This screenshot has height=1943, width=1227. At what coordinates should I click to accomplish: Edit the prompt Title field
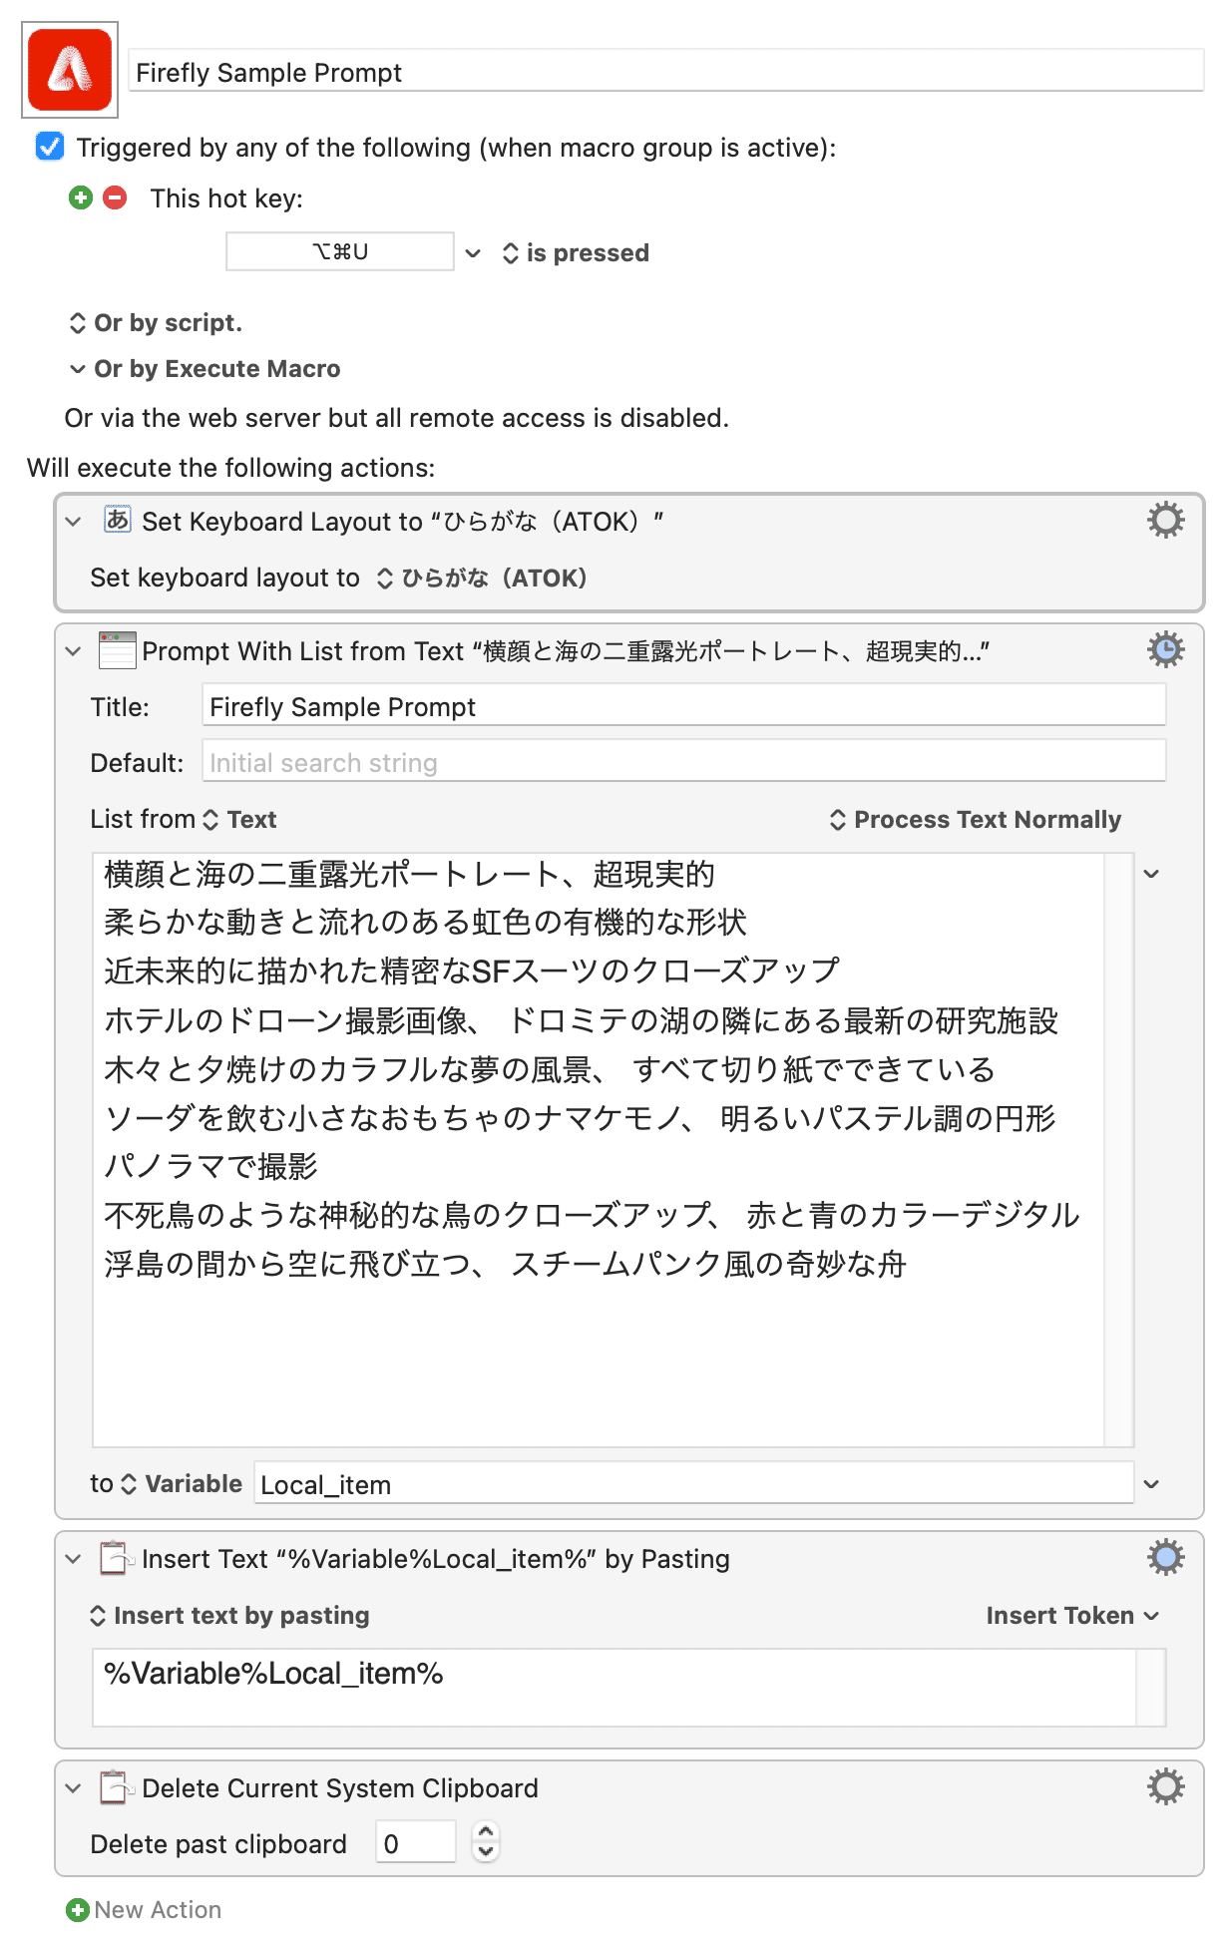click(x=683, y=705)
